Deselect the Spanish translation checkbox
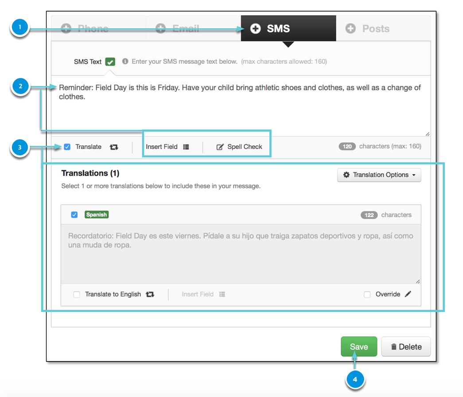The height and width of the screenshot is (397, 463). tap(74, 215)
